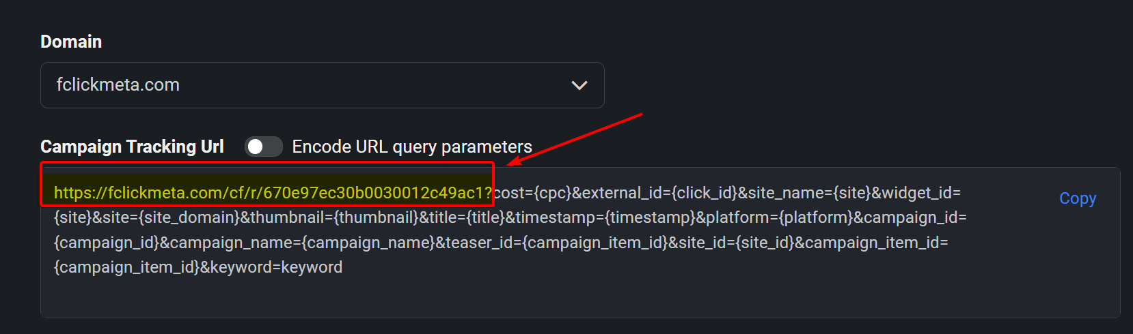This screenshot has width=1133, height=334.
Task: Click the keyword=keyword parameter at end
Action: click(276, 267)
